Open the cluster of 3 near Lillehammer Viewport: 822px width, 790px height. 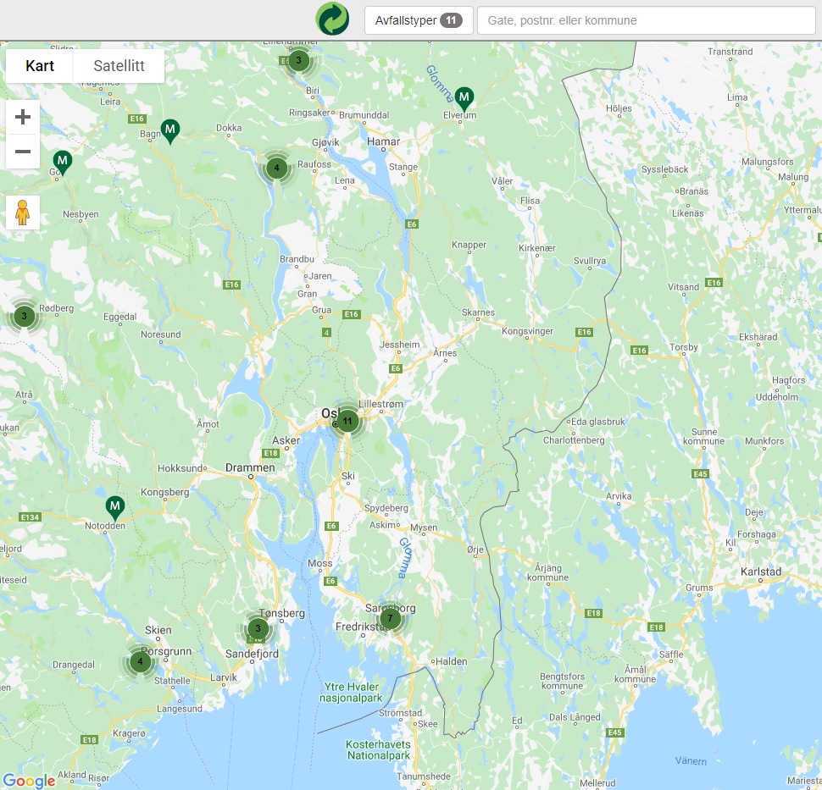coord(298,60)
